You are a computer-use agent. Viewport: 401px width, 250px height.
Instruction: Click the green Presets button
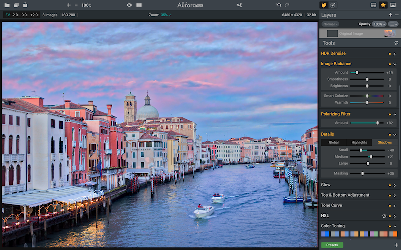pos(332,245)
